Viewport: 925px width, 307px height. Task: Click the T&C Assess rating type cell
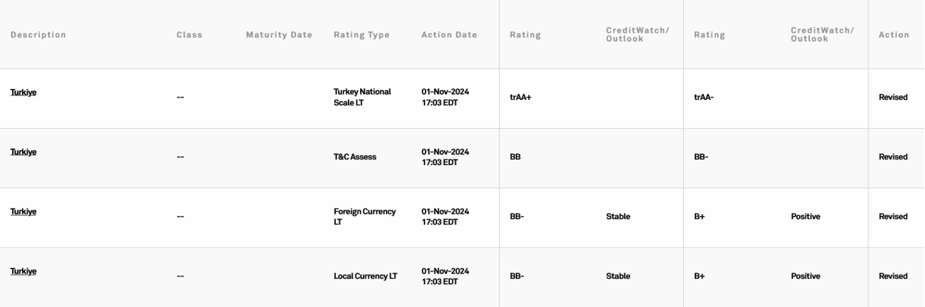point(354,157)
